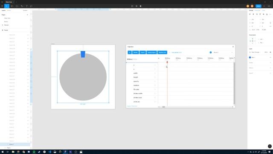Click the play button in plugin

[130, 52]
